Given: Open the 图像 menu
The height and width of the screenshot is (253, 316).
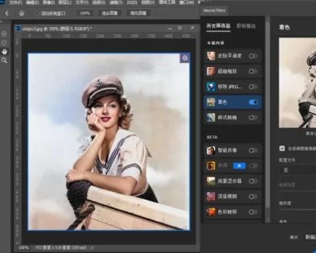Looking at the screenshot, I should [49, 3].
